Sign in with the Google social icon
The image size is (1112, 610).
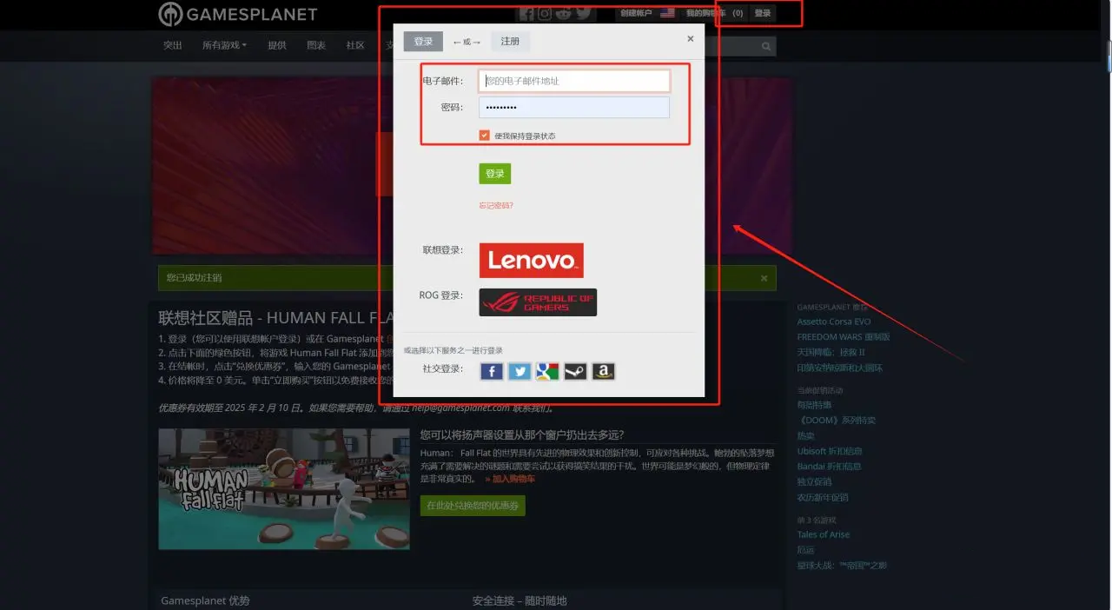pos(547,372)
